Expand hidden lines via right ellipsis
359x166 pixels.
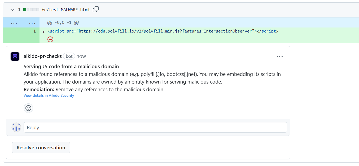coord(32,23)
